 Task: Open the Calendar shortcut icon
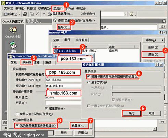click(x=13, y=45)
